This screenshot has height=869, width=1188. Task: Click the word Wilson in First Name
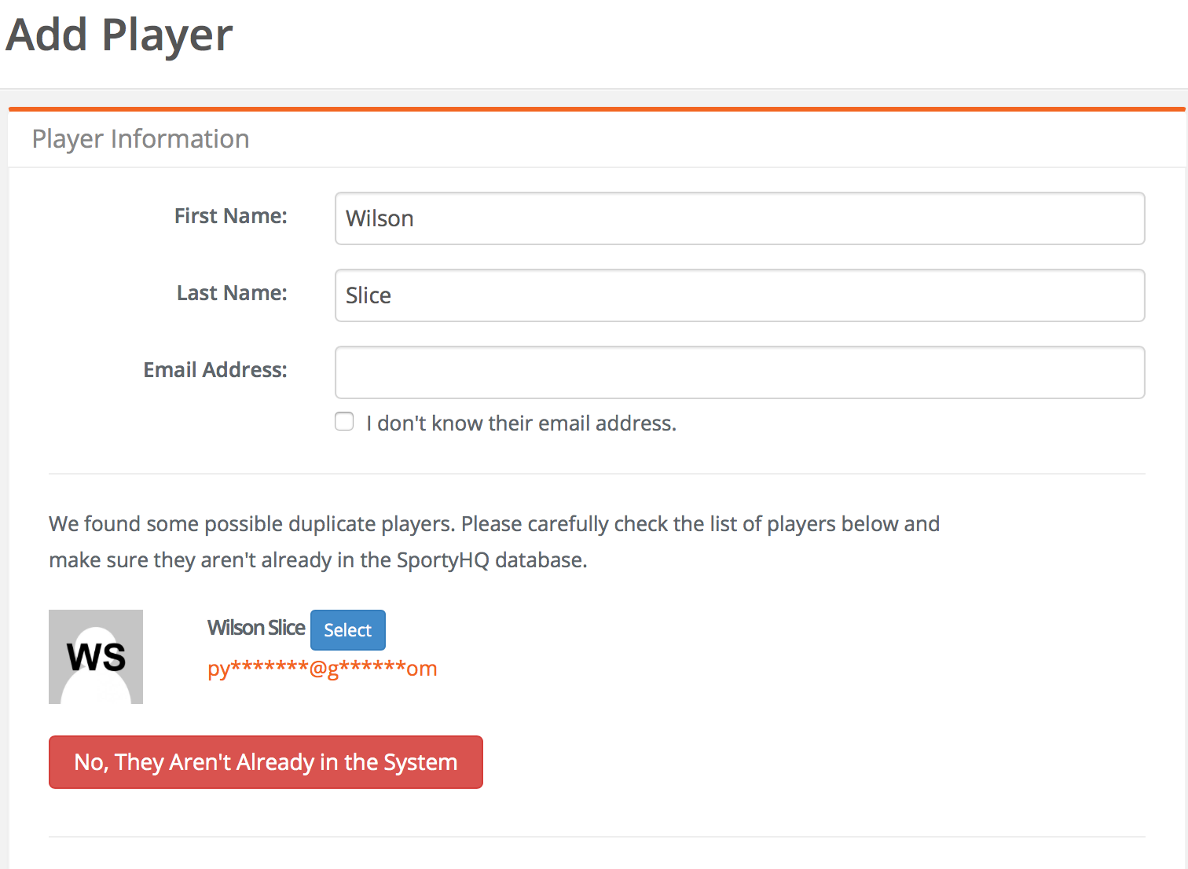click(x=379, y=218)
